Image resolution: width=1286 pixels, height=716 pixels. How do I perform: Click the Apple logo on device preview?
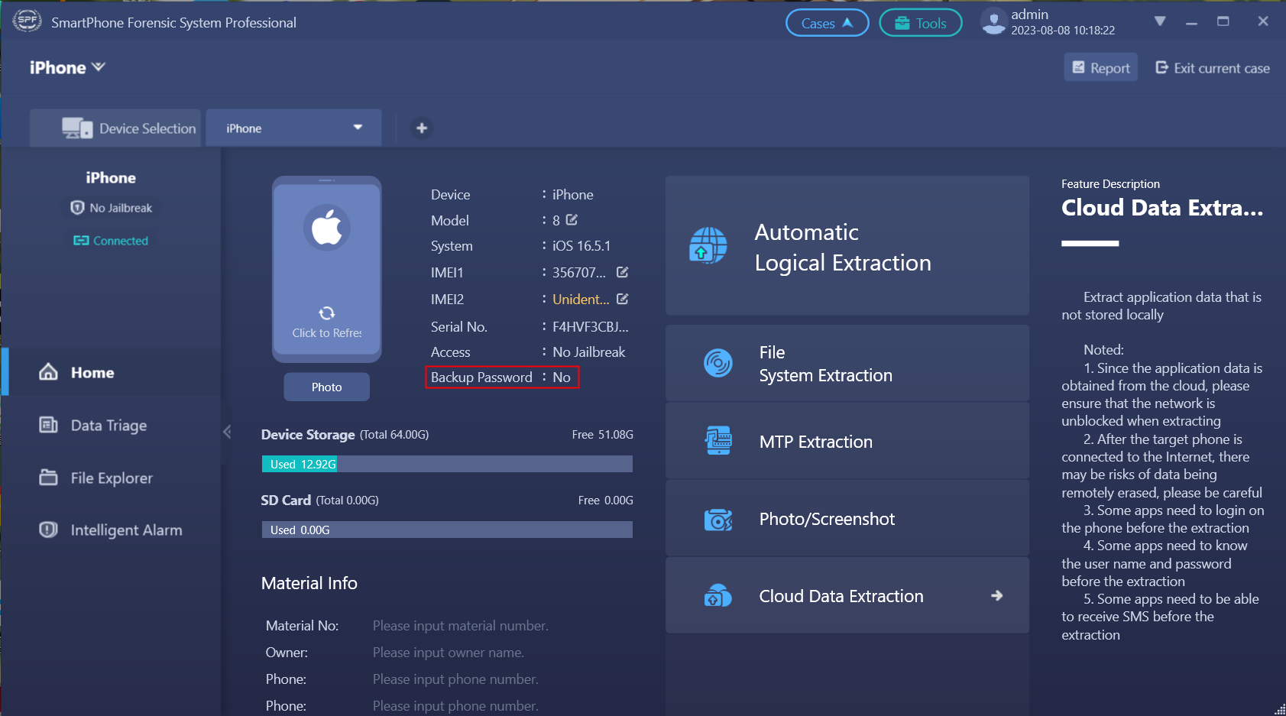326,228
